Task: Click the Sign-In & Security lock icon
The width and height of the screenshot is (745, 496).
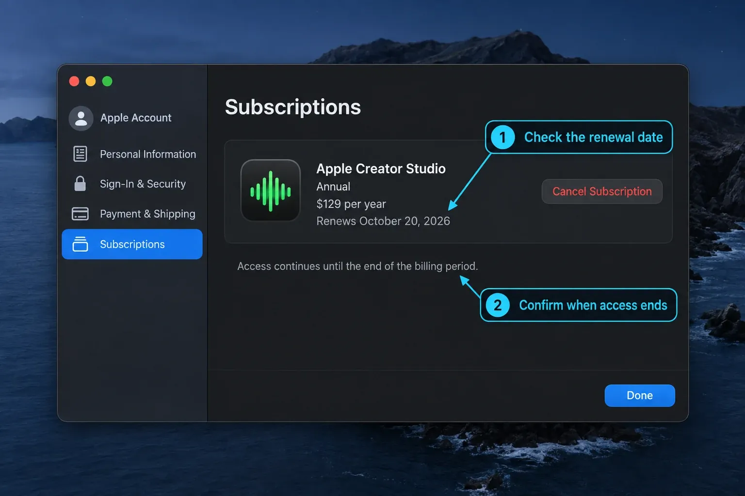Action: (80, 184)
